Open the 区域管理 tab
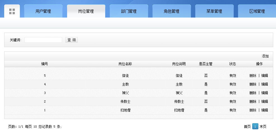 pos(257,11)
